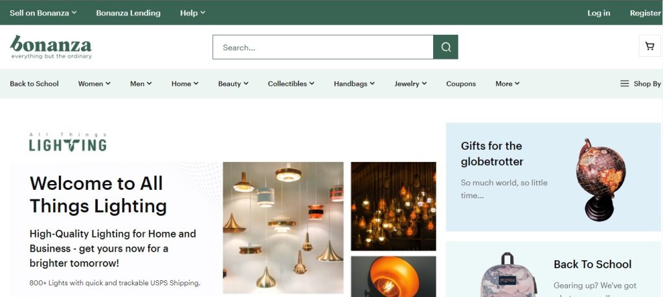The height and width of the screenshot is (297, 663).
Task: Click the magnifying glass search button
Action: [x=445, y=47]
